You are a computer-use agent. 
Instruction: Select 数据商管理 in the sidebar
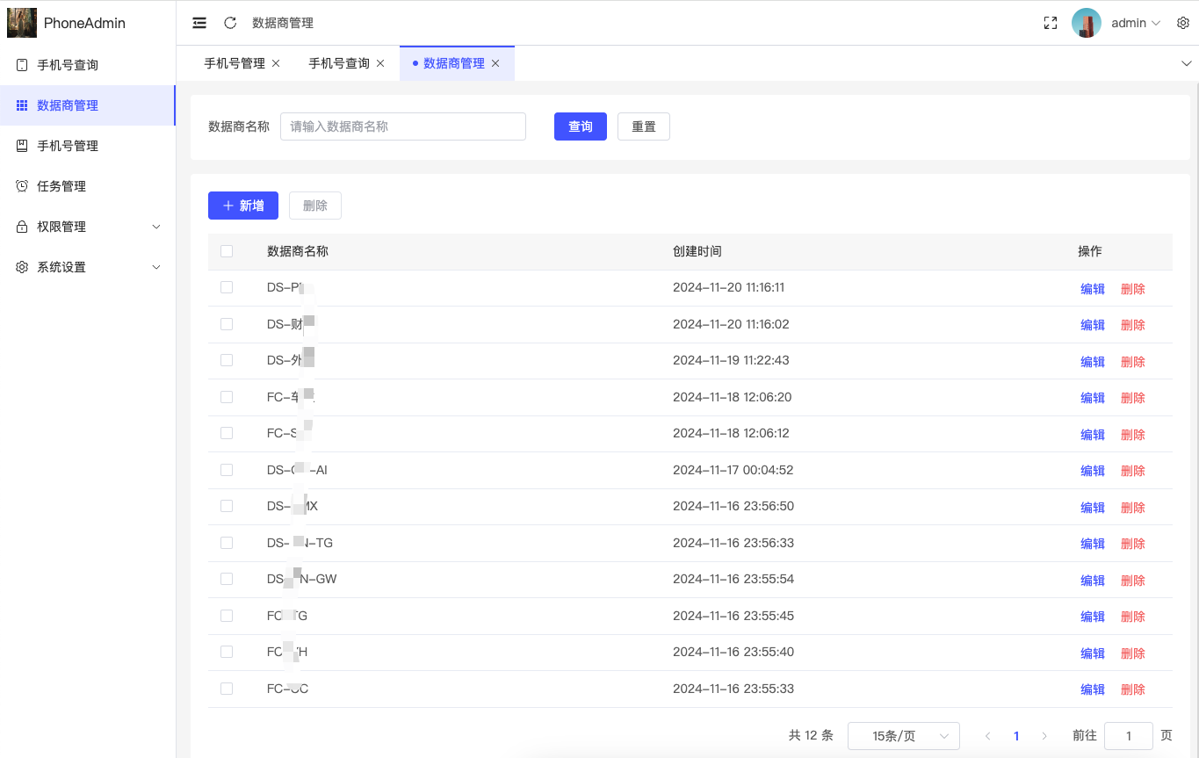point(88,105)
